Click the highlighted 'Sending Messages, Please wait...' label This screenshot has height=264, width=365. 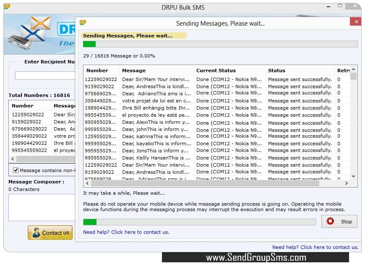133,36
